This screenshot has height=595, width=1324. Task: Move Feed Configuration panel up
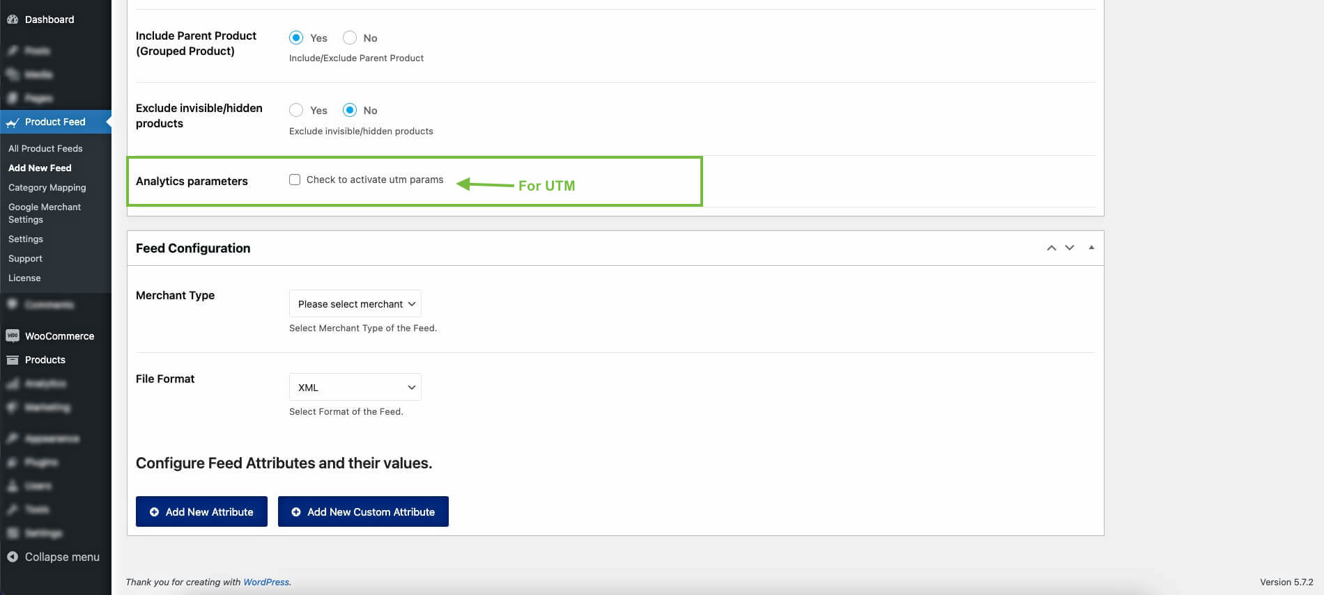(x=1052, y=248)
